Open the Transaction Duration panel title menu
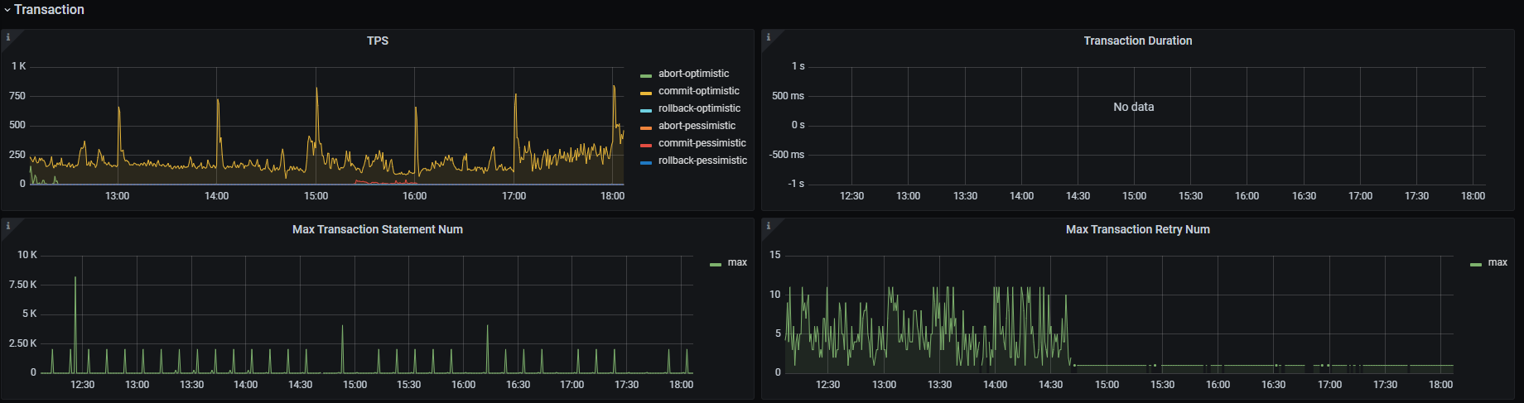This screenshot has height=403, width=1524. point(1137,41)
